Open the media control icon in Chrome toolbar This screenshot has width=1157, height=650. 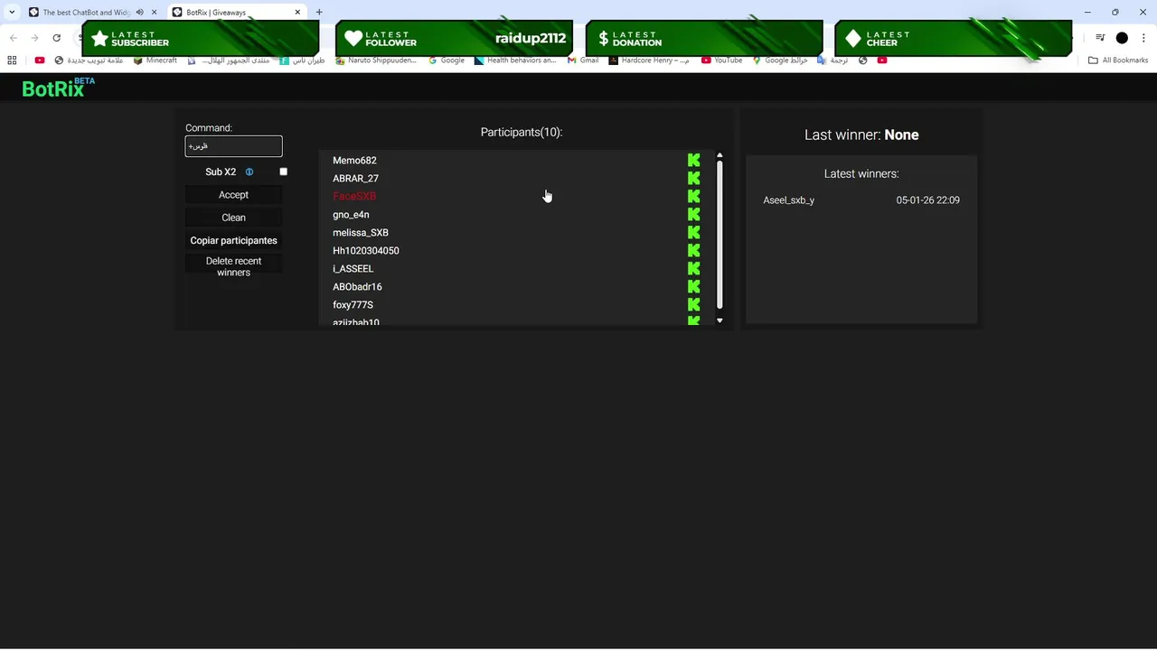click(x=1100, y=38)
